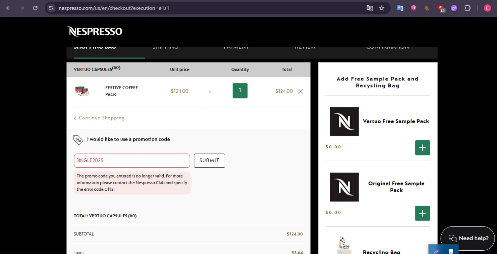
Task: Click the Original Free Sample Pack title
Action: (396, 187)
